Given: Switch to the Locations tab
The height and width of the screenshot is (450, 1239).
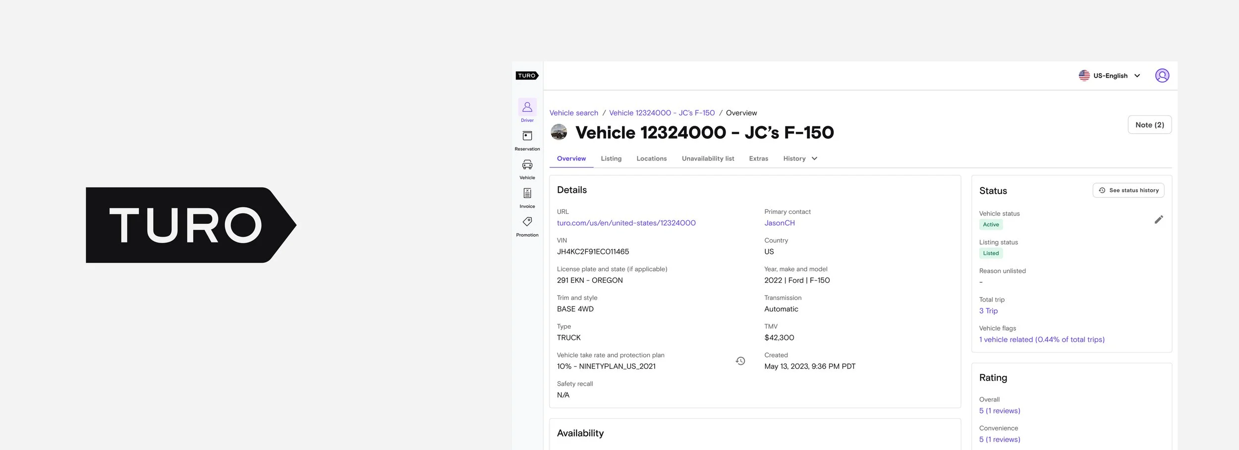Looking at the screenshot, I should (x=652, y=158).
